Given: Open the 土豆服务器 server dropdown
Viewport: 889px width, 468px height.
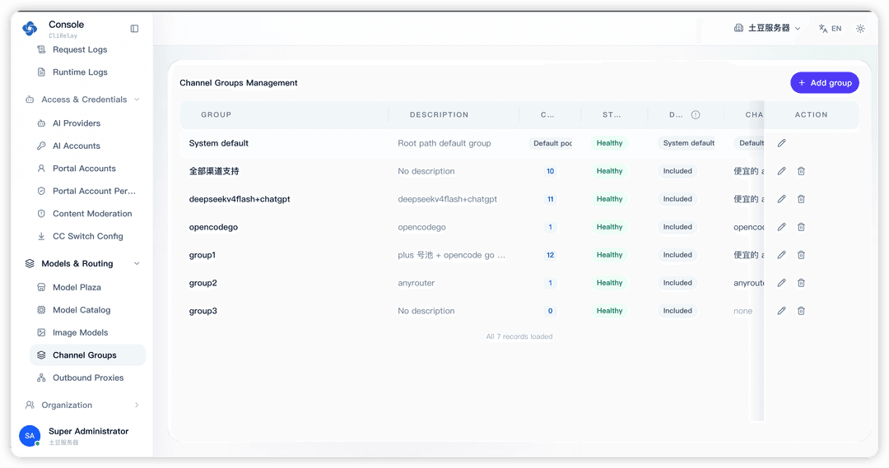Looking at the screenshot, I should [767, 28].
